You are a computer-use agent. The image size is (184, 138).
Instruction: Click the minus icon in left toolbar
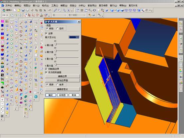point(2,104)
